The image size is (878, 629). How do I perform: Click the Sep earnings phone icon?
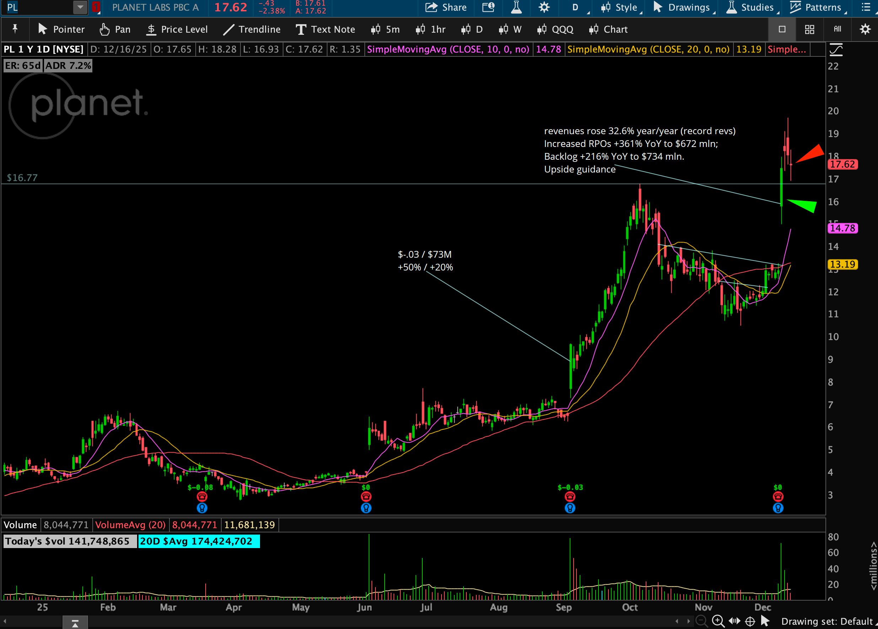pyautogui.click(x=570, y=496)
